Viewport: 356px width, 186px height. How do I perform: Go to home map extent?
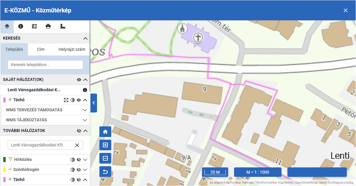point(105,132)
